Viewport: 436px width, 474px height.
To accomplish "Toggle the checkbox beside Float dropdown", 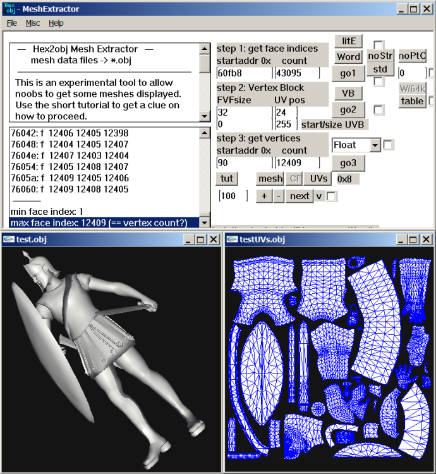I will coord(388,145).
